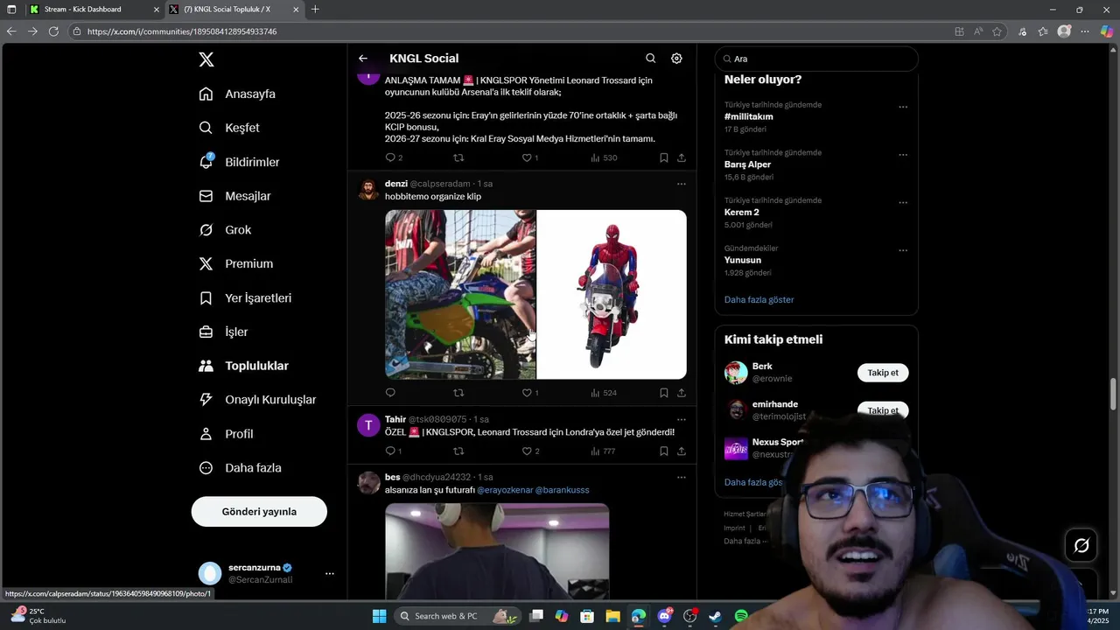
Task: Open Keşfet in sidebar
Action: (230, 128)
